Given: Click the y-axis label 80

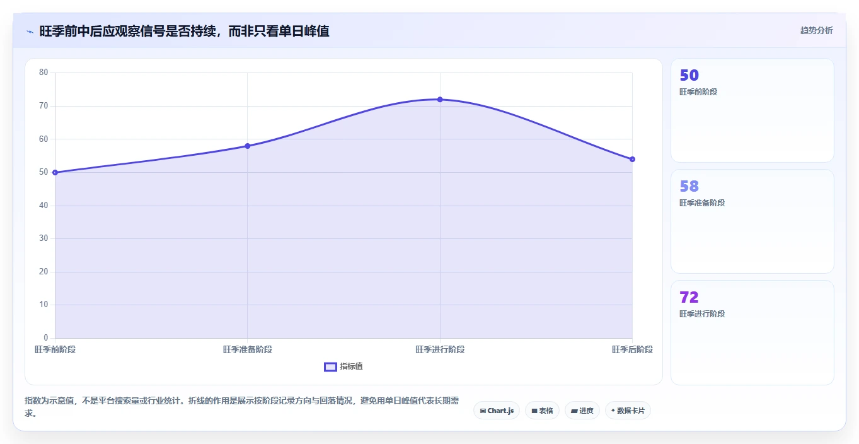Looking at the screenshot, I should pos(43,73).
